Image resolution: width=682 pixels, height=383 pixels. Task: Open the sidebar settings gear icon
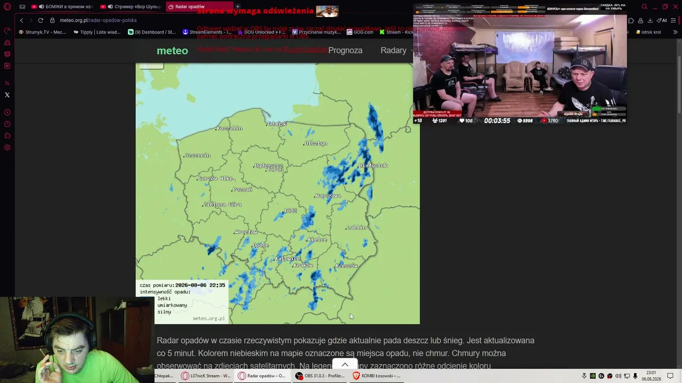pyautogui.click(x=7, y=147)
